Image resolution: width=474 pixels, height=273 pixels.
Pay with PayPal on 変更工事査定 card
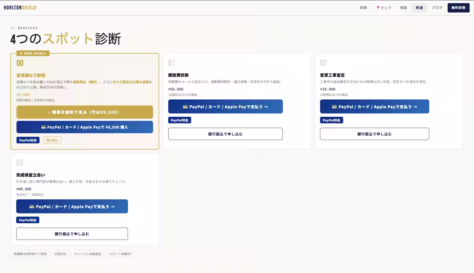tap(374, 106)
